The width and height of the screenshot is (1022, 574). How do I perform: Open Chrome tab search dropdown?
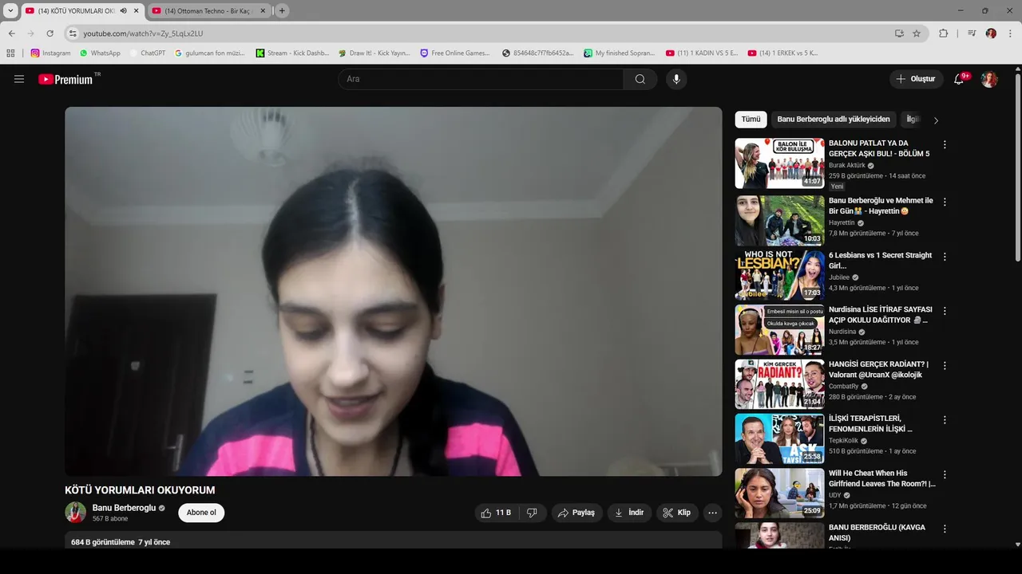10,10
